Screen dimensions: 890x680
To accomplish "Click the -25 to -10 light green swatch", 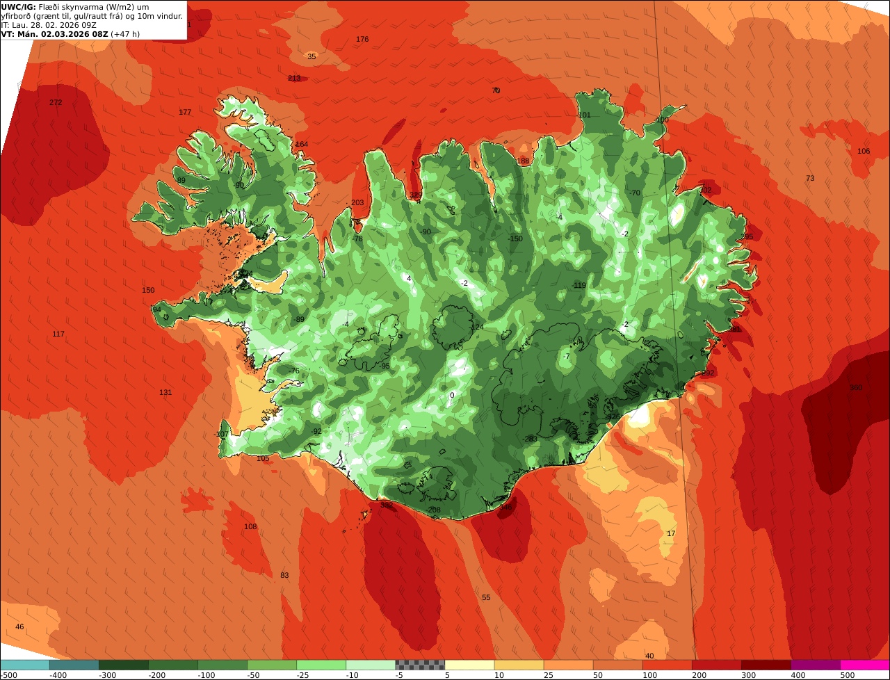I will pos(321,665).
